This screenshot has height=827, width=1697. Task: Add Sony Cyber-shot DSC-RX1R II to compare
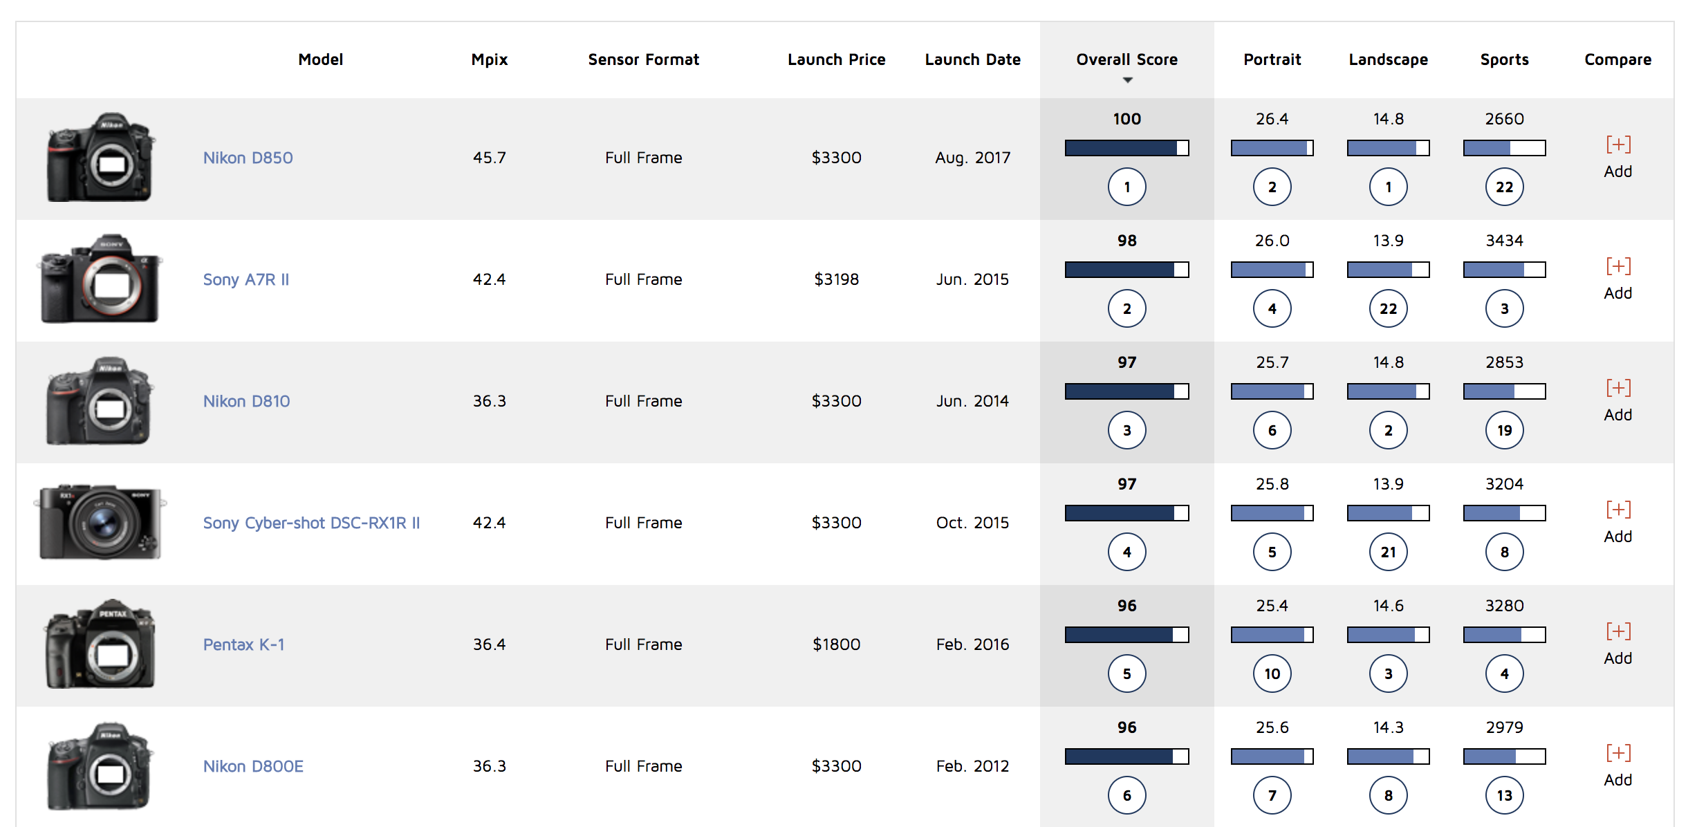coord(1617,510)
